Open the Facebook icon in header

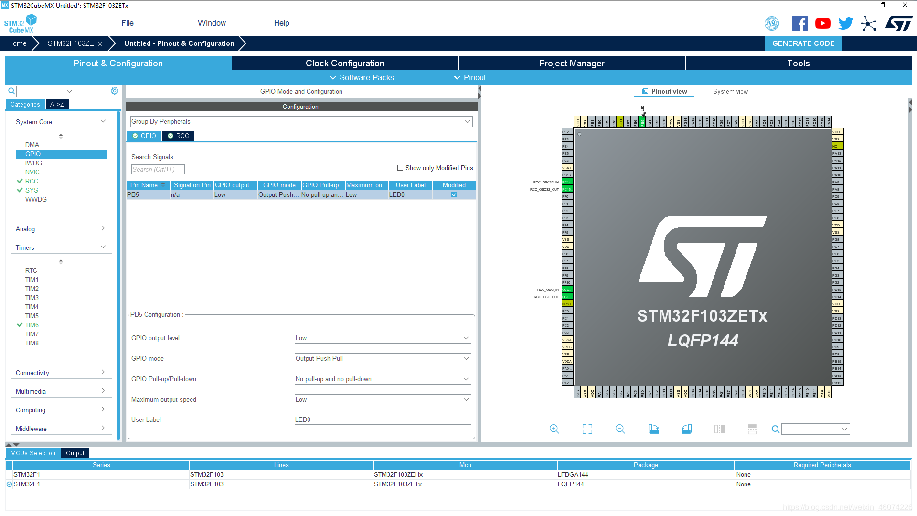pyautogui.click(x=800, y=23)
